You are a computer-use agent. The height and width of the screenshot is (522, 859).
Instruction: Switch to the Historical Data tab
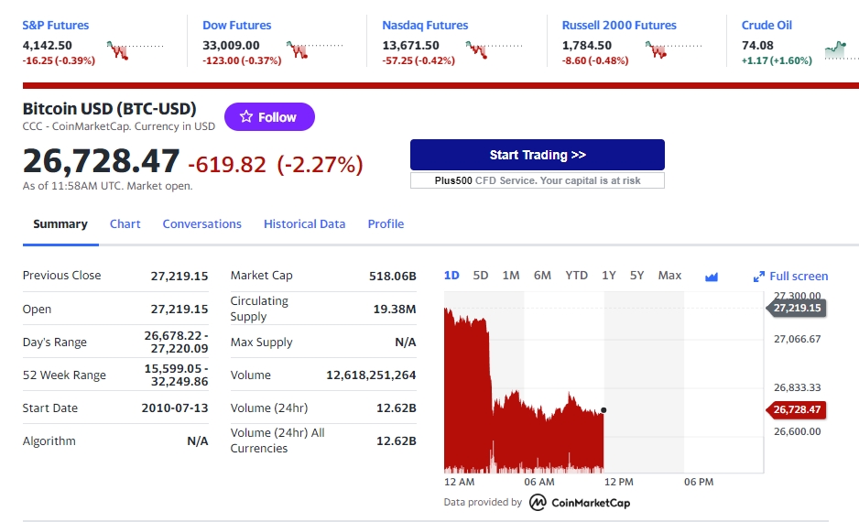point(305,224)
